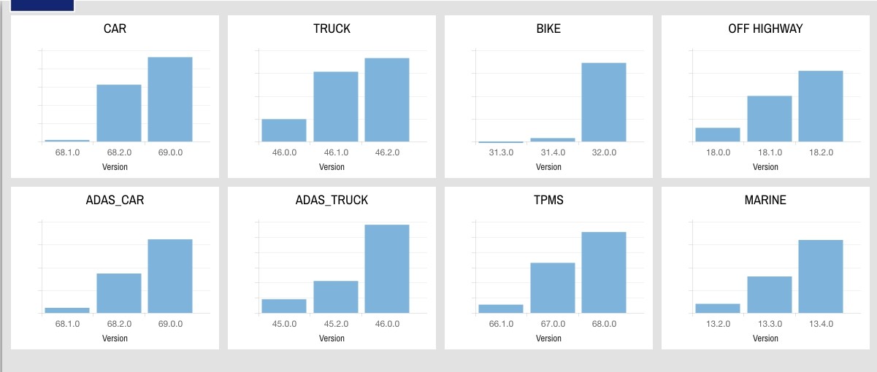
Task: Click the 46.0.0 bar in TRUCK chart
Action: (284, 131)
